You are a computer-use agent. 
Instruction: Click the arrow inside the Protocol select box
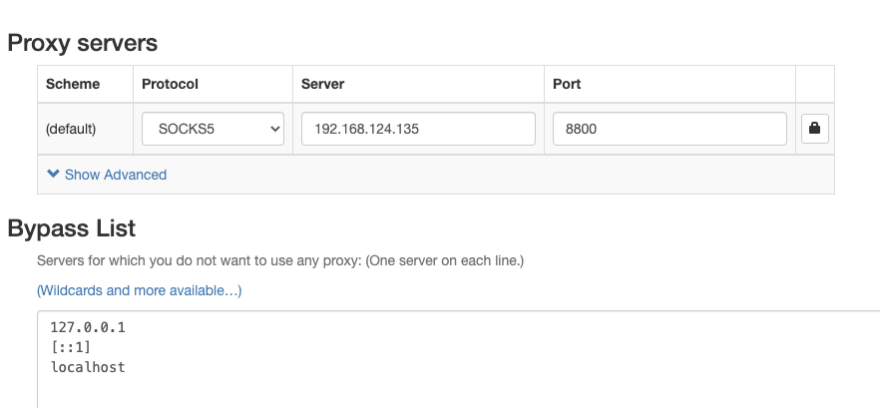[x=274, y=129]
